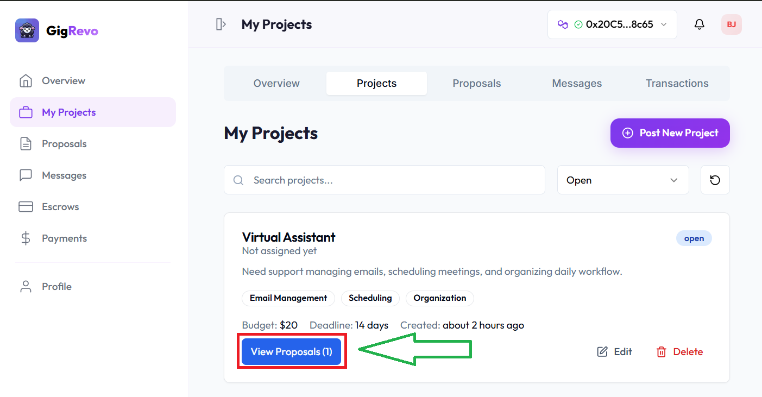Click the refresh icon next to the filter
Viewport: 762px width, 397px height.
pos(715,180)
